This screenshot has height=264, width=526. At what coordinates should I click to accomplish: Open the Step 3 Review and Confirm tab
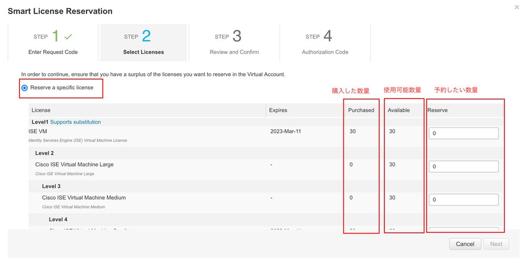(234, 43)
